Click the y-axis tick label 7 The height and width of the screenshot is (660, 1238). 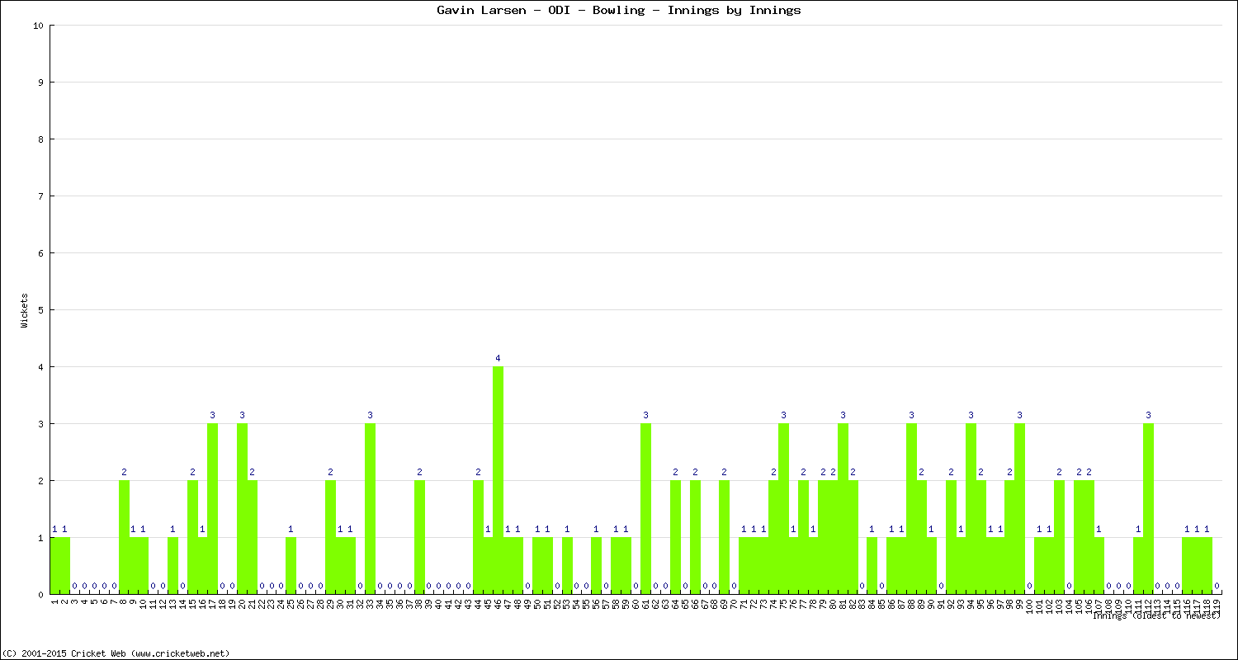pos(40,196)
